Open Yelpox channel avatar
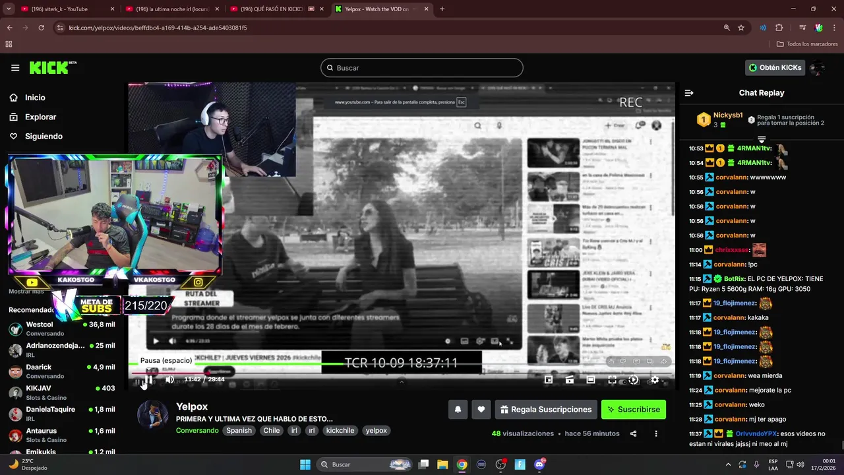The height and width of the screenshot is (475, 844). pyautogui.click(x=152, y=414)
